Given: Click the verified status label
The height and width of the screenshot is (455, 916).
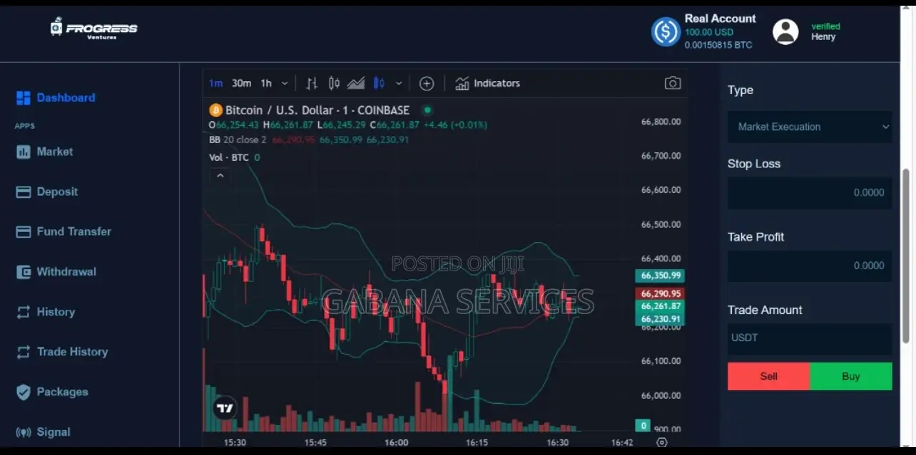Looking at the screenshot, I should pyautogui.click(x=825, y=26).
